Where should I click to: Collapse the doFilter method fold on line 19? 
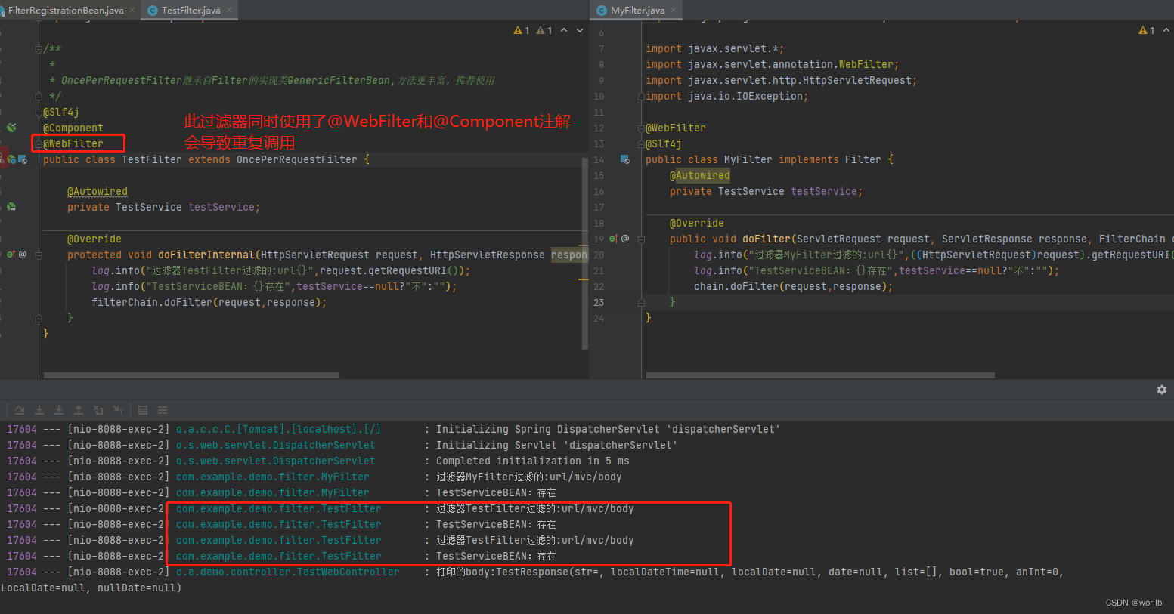coord(641,239)
